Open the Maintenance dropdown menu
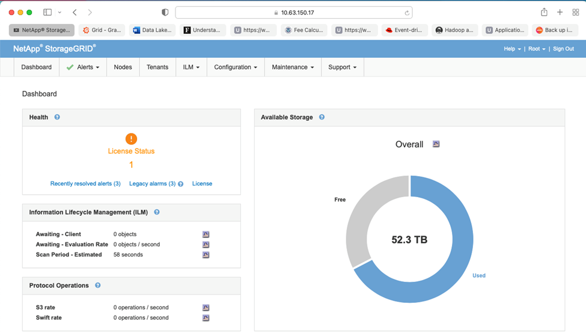The image size is (586, 336). (x=293, y=67)
